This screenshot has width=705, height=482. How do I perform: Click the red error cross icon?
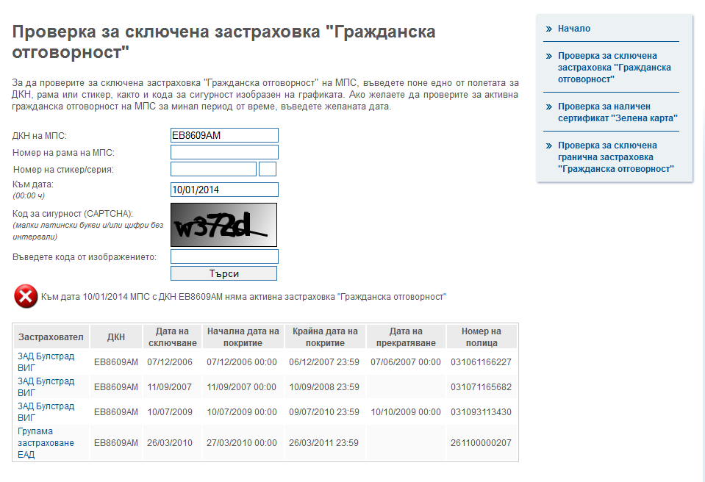[26, 297]
